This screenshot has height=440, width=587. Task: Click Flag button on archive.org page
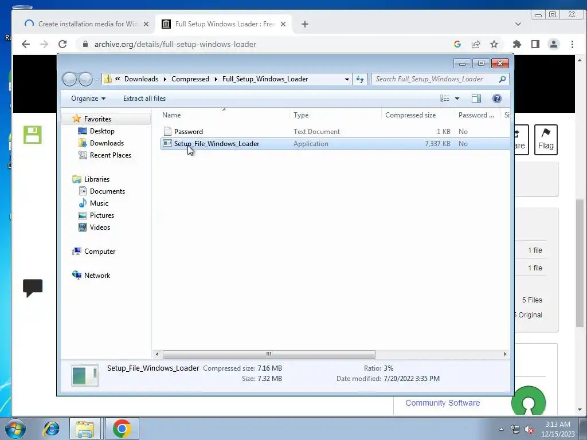(546, 140)
